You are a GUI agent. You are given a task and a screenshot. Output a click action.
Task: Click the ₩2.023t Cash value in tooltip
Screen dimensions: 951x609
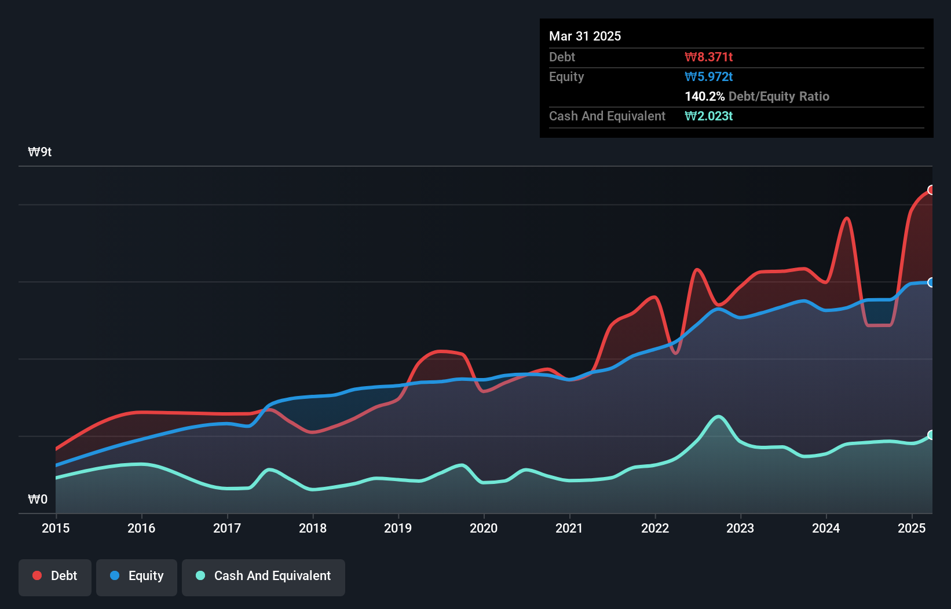[708, 116]
